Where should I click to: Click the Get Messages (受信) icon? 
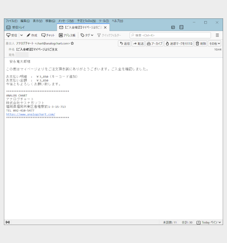pyautogui.click(x=8, y=35)
